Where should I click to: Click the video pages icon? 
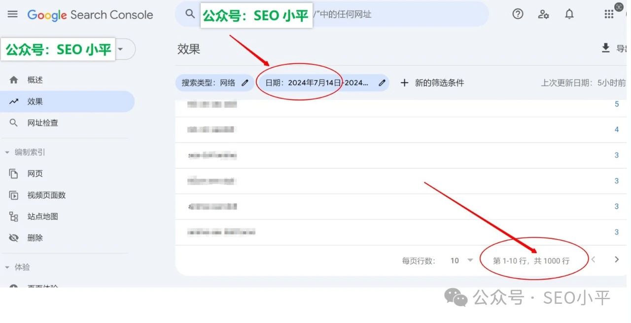tap(14, 195)
